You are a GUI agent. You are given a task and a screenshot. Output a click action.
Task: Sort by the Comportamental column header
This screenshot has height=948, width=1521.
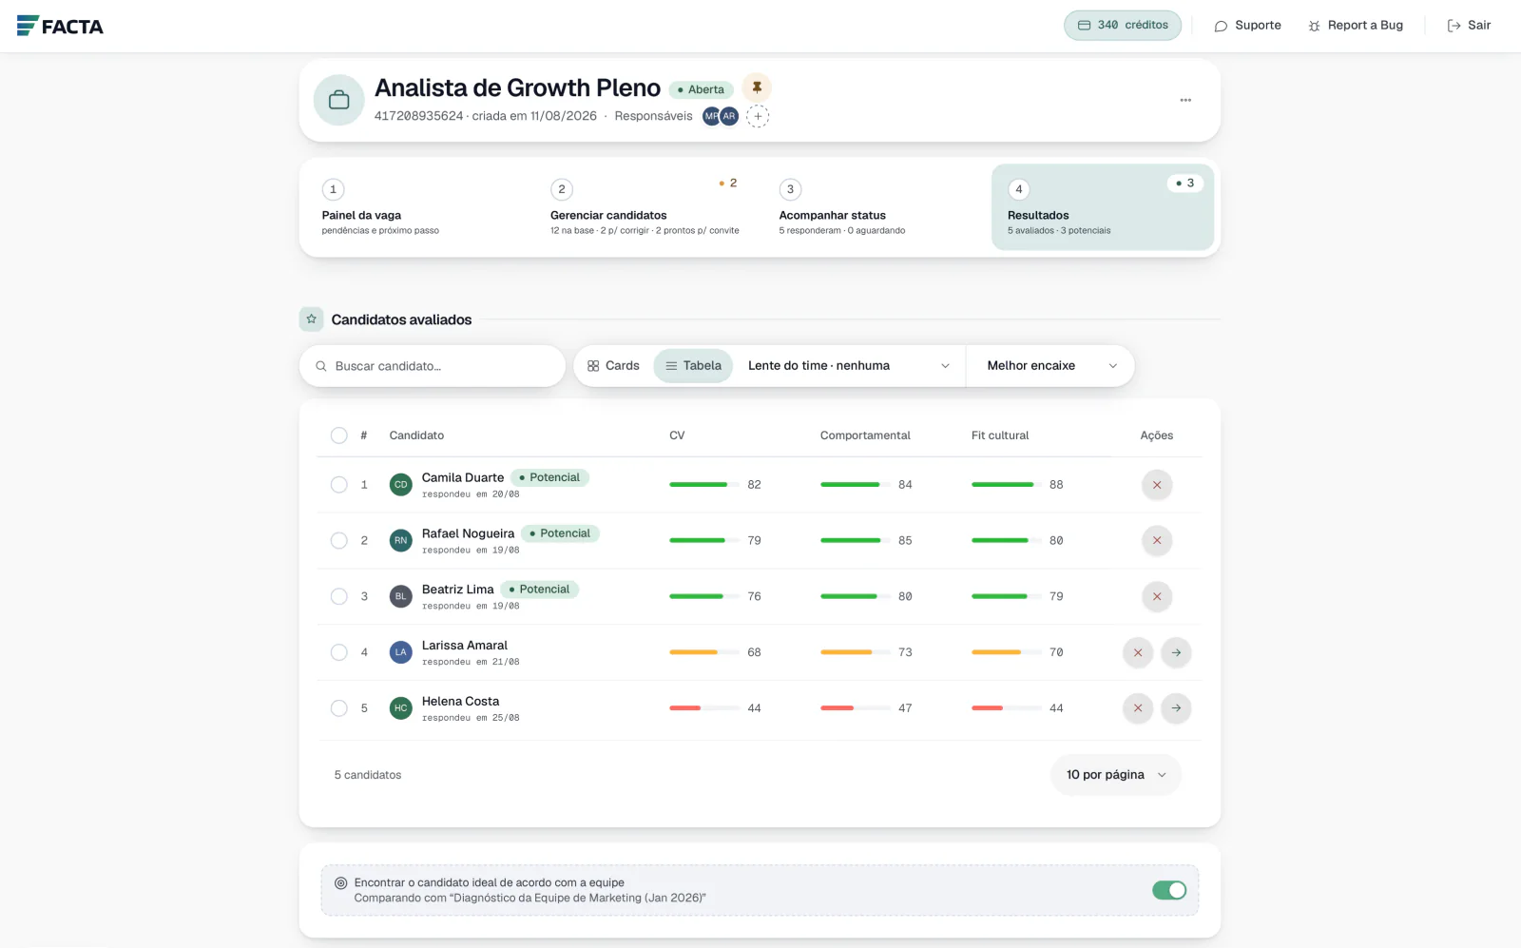click(x=865, y=435)
